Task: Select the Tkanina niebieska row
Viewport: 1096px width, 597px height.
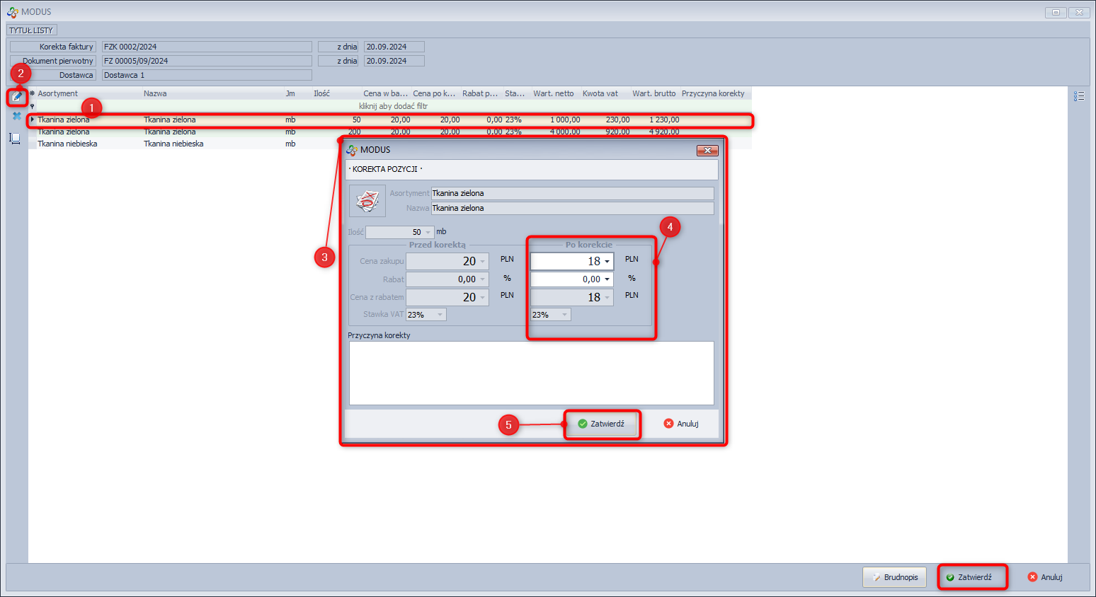Action: pos(67,144)
